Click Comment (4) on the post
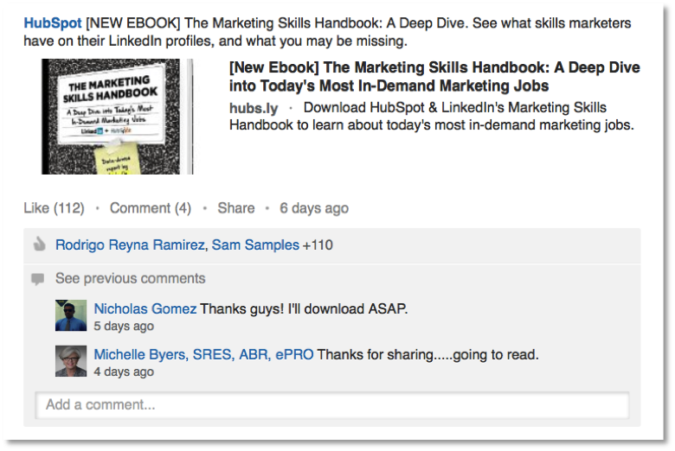This screenshot has height=451, width=675. pyautogui.click(x=151, y=208)
